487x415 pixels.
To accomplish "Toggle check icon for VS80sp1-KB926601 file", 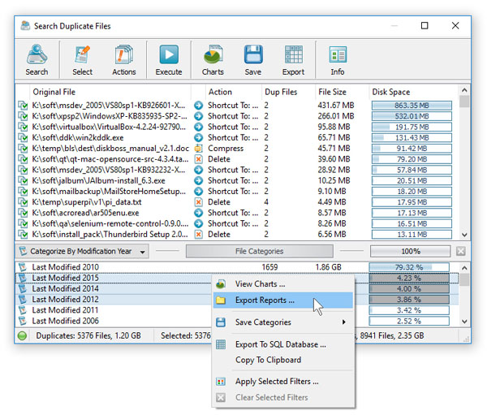I will [23, 106].
